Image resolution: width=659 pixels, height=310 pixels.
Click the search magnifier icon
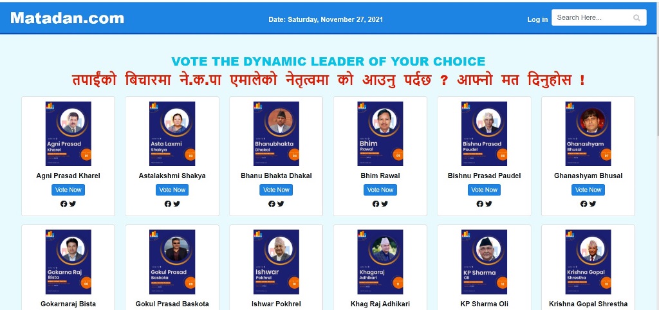pos(637,18)
